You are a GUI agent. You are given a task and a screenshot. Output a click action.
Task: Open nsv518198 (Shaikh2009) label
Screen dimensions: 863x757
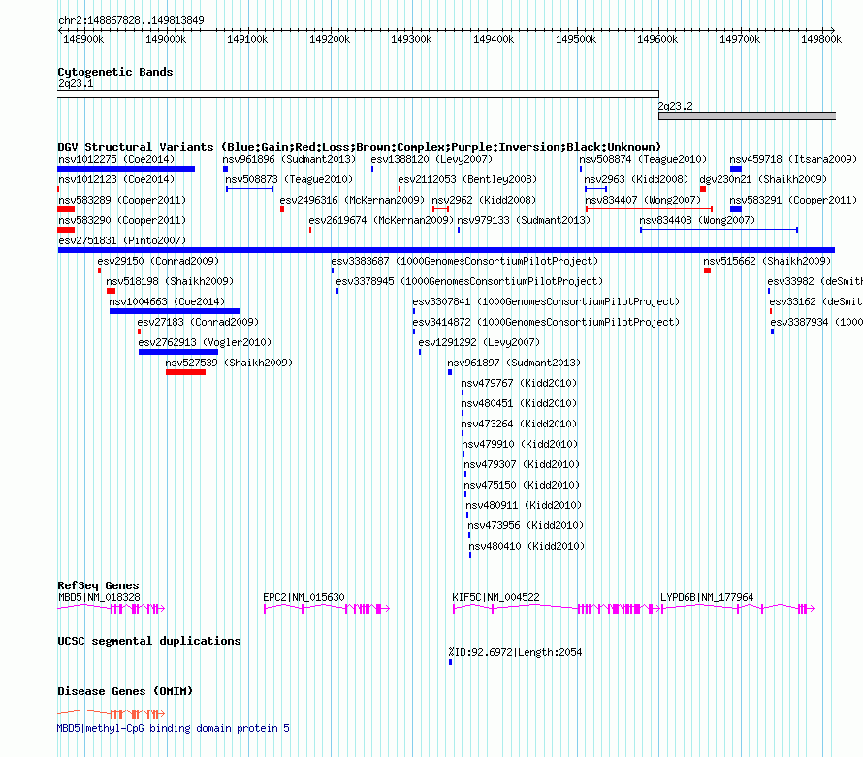[170, 281]
